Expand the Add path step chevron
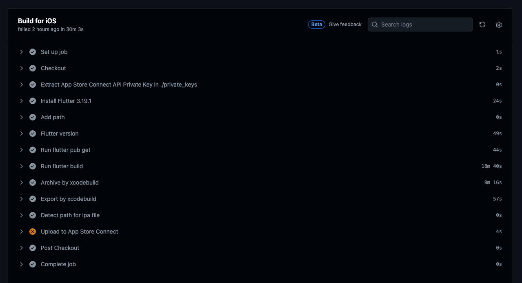Viewport: 522px width, 283px height. click(x=21, y=117)
